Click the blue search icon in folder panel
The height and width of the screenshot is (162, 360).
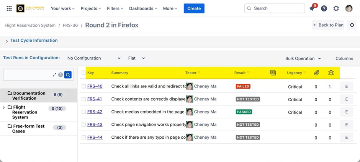tap(68, 75)
